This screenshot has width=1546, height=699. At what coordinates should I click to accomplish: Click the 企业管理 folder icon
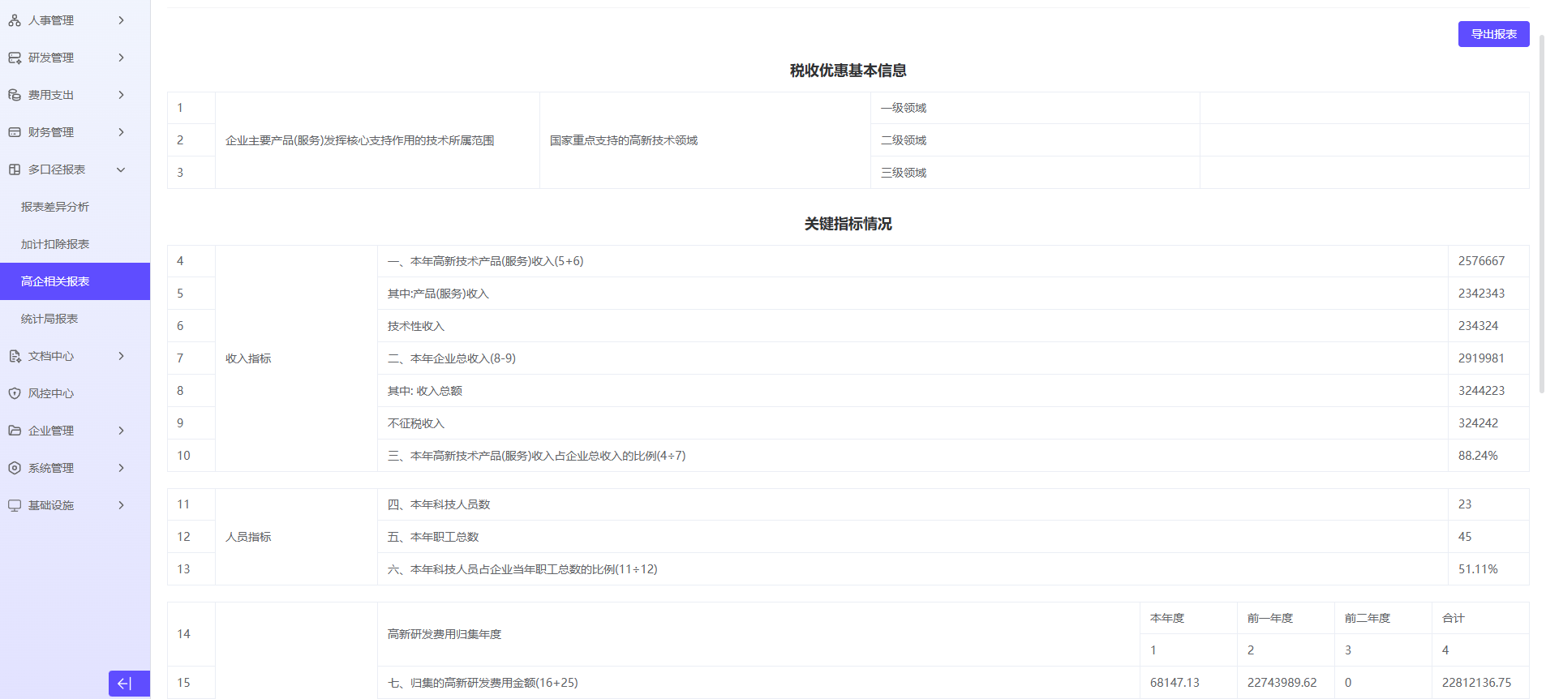pyautogui.click(x=15, y=431)
